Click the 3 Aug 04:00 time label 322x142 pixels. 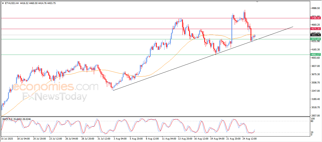coord(120,138)
